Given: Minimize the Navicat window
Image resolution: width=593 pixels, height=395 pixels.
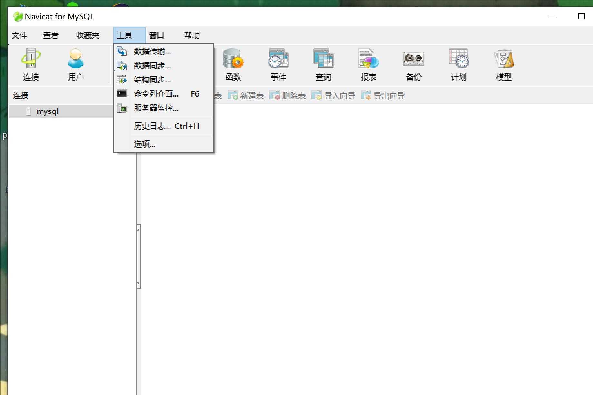Looking at the screenshot, I should 552,16.
